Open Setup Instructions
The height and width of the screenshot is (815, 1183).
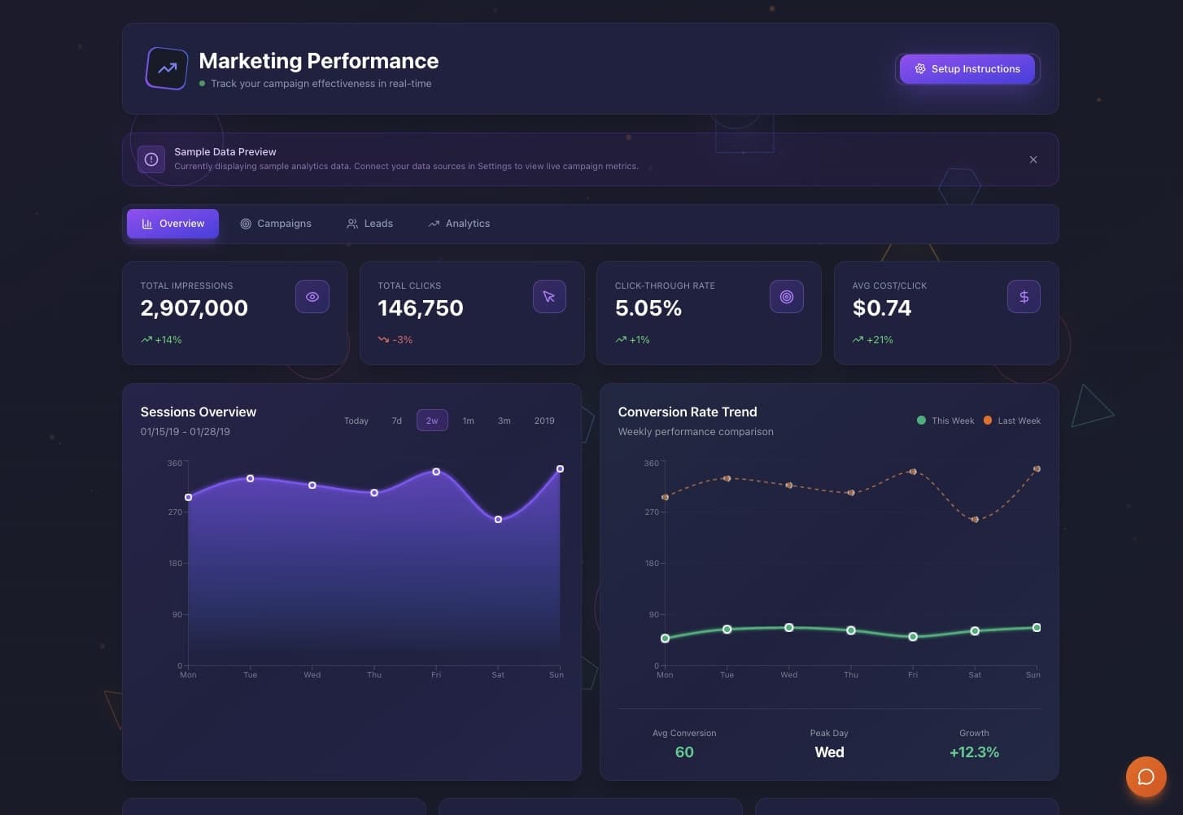tap(967, 69)
